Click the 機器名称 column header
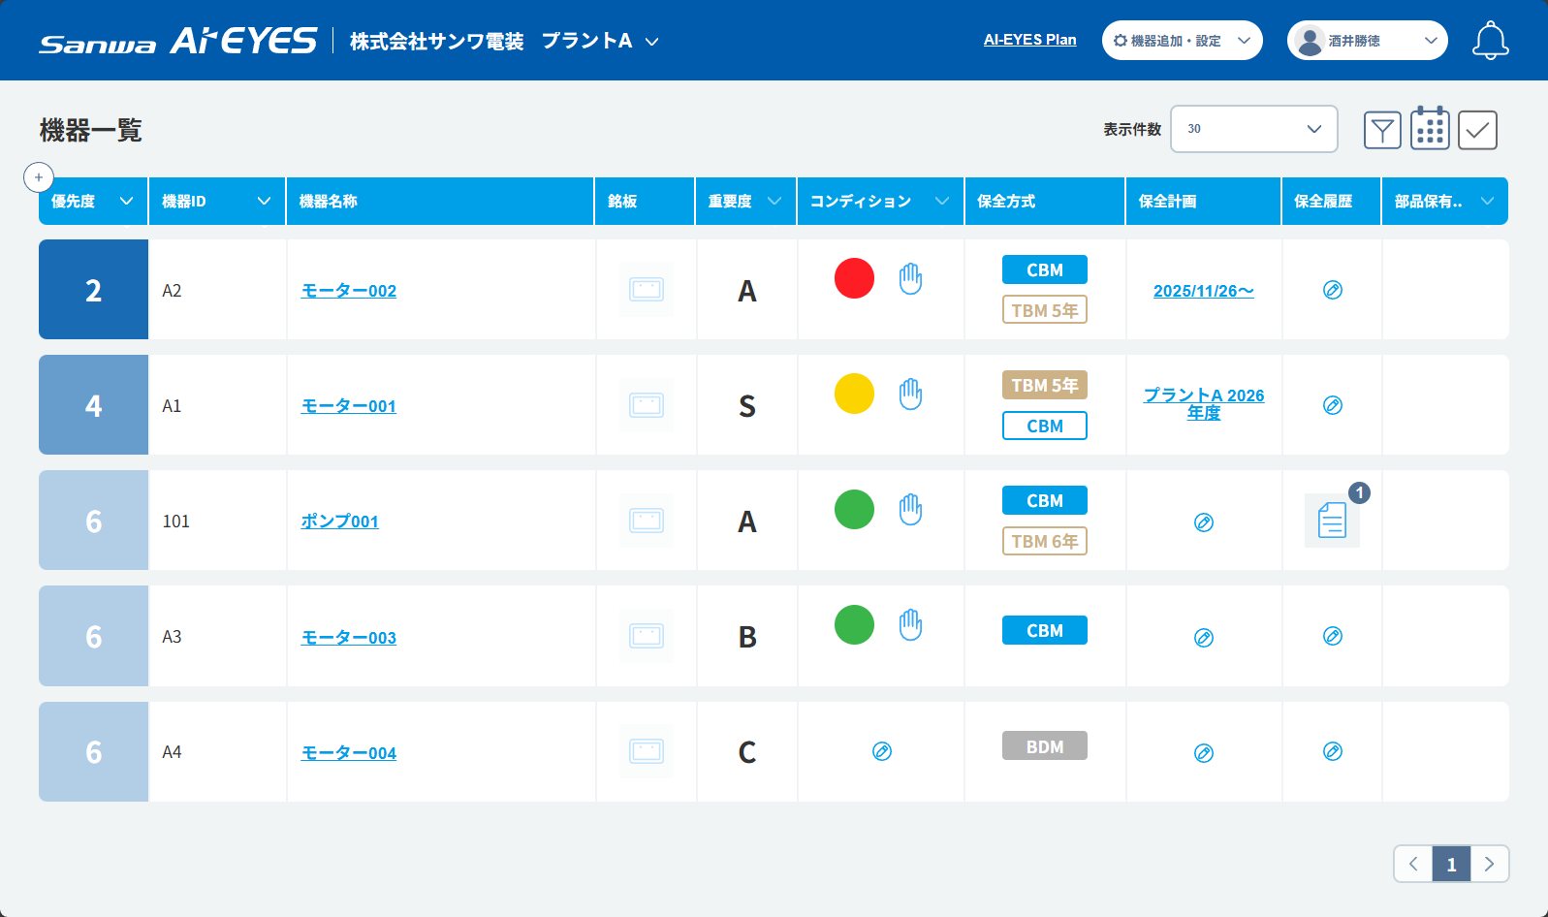Image resolution: width=1548 pixels, height=917 pixels. point(440,201)
